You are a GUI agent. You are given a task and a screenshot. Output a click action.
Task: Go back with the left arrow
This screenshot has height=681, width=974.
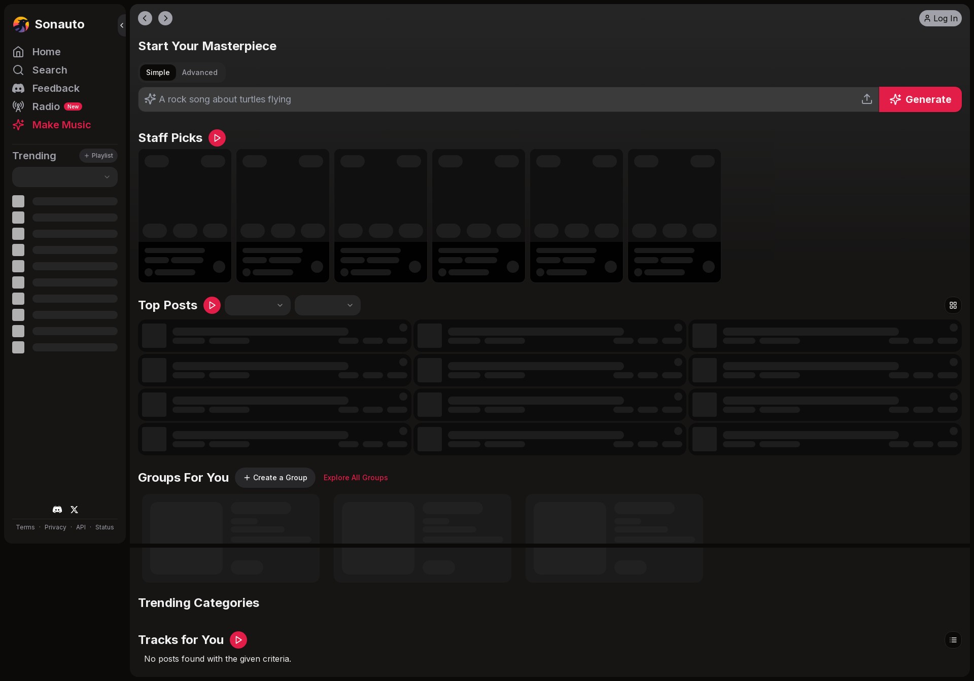[x=145, y=18]
